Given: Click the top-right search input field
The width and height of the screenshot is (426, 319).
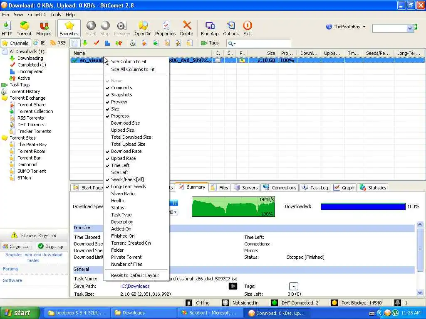Looking at the screenshot, I should [x=389, y=28].
